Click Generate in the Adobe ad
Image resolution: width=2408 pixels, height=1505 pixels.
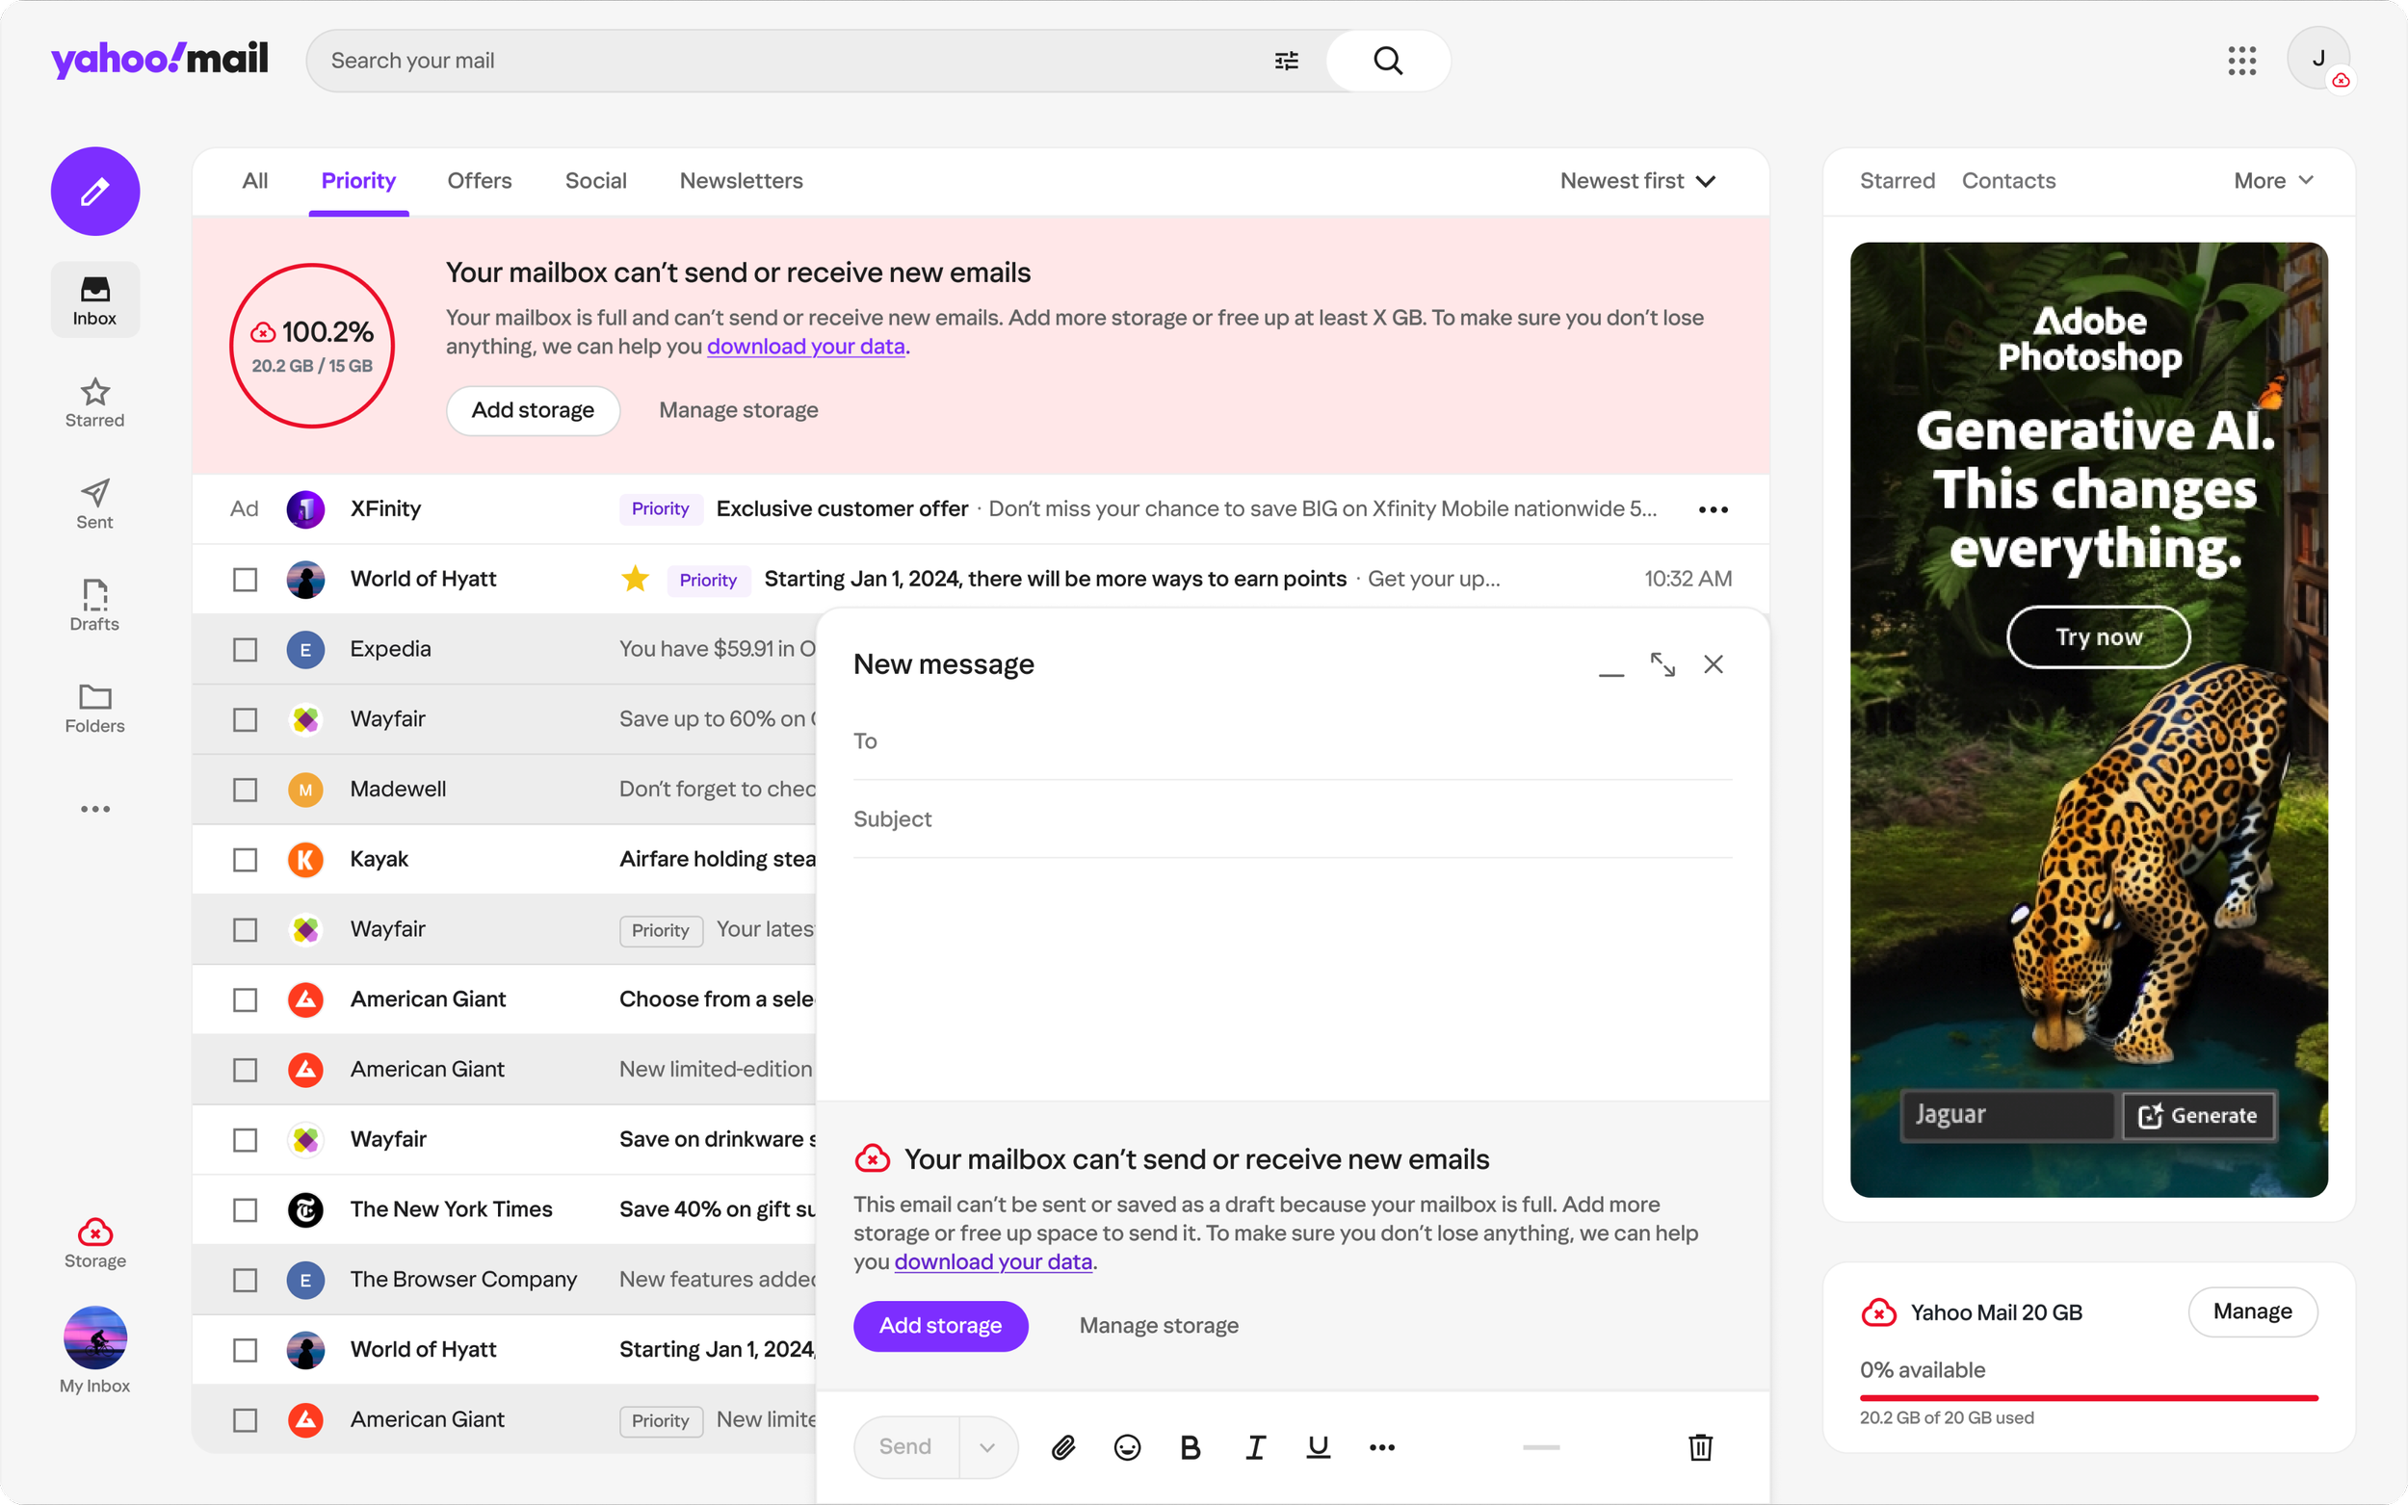[2198, 1116]
